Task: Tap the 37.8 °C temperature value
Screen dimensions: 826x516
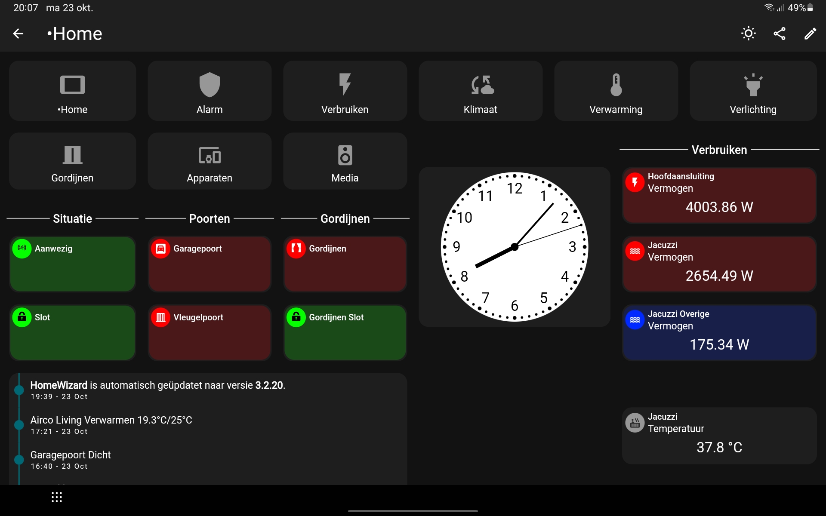Action: click(719, 447)
